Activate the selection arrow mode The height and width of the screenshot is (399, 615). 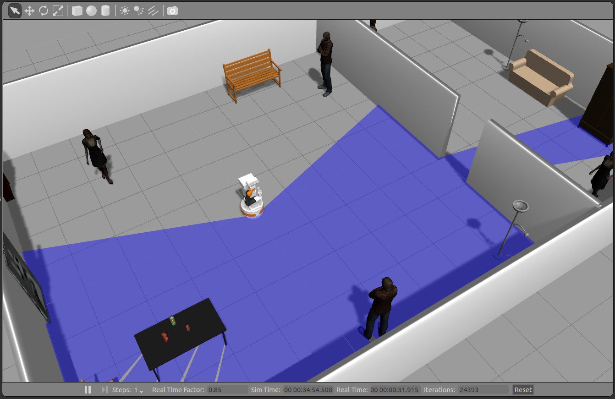click(x=15, y=11)
